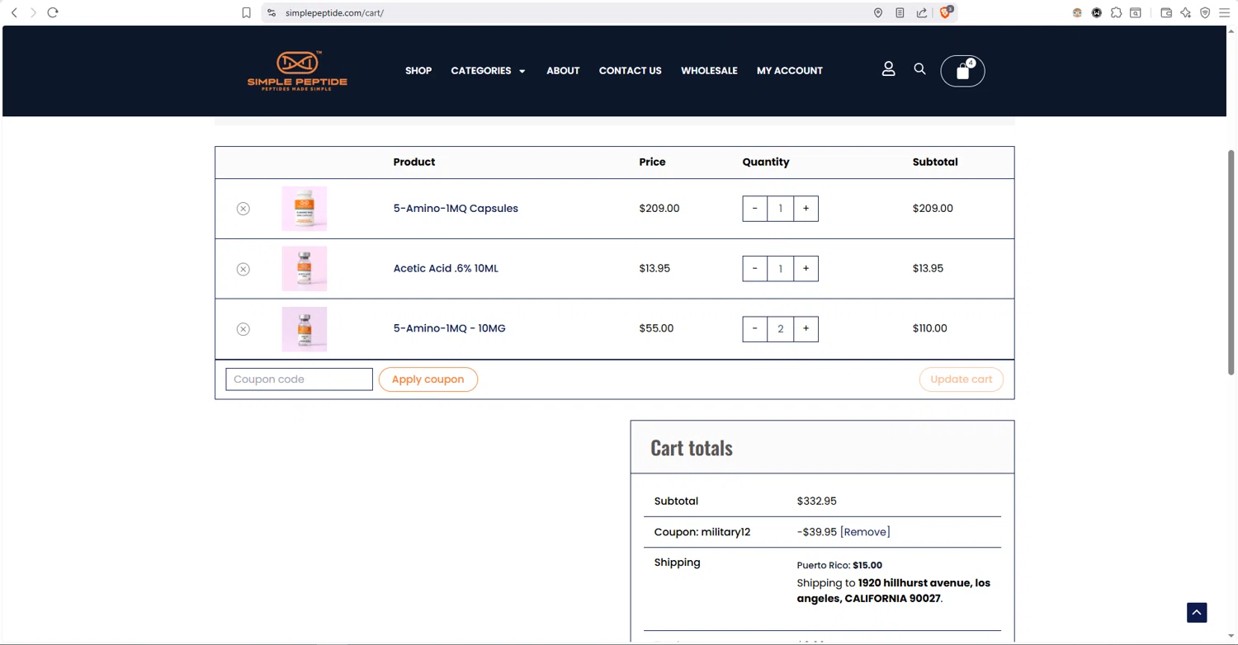This screenshot has height=645, width=1238.
Task: Open Brave VPN shield icon
Action: click(1205, 12)
